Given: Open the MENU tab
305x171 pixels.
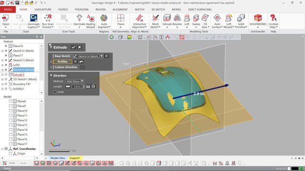Looking at the screenshot, I should [x=8, y=9].
